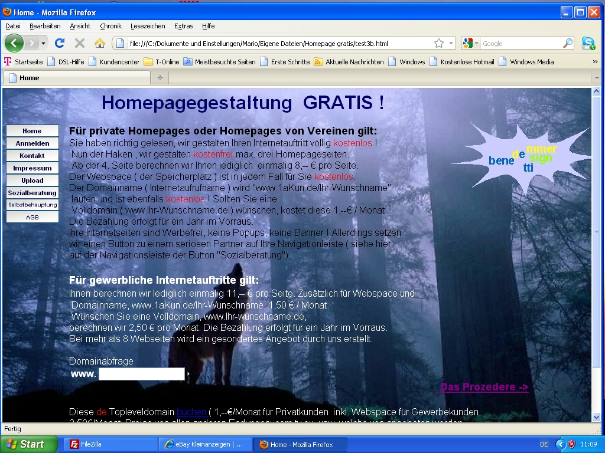605x453 pixels.
Task: Click the Impressum navigation button
Action: [x=32, y=168]
